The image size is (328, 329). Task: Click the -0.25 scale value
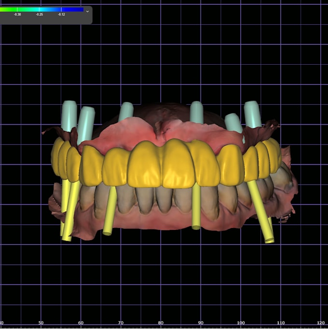40,14
